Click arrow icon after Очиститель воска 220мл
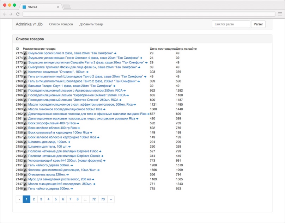 pyautogui.click(x=67, y=174)
